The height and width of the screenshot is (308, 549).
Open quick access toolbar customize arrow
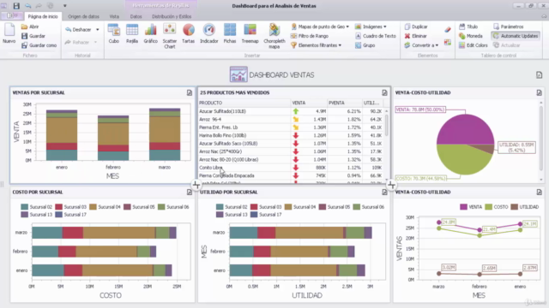[65, 6]
